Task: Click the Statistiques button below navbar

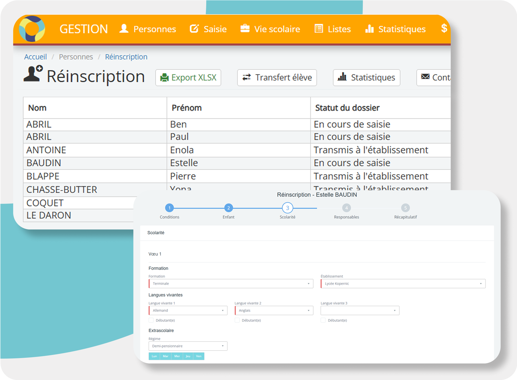Action: click(x=366, y=78)
